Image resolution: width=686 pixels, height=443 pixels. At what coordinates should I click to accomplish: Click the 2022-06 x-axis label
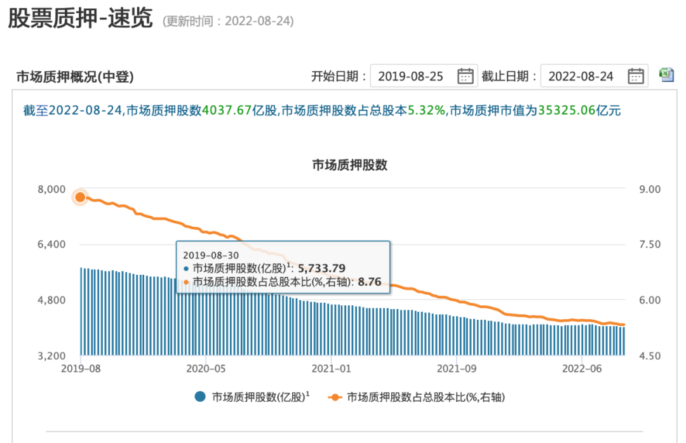coord(582,368)
